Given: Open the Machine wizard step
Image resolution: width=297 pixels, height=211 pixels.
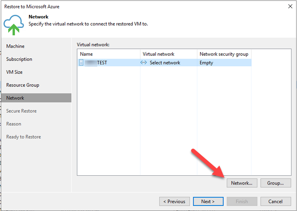Looking at the screenshot, I should [x=15, y=46].
